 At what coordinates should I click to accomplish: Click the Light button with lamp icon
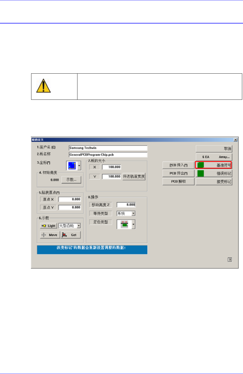pyautogui.click(x=48, y=226)
